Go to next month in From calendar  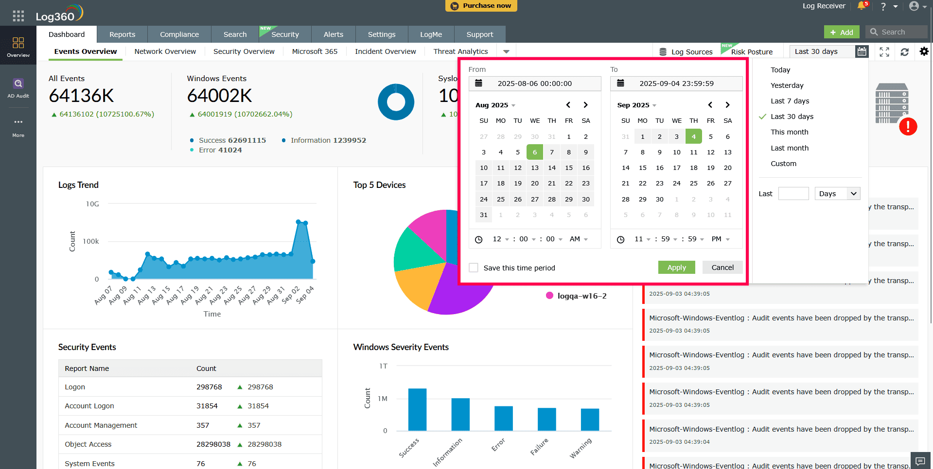pos(585,105)
